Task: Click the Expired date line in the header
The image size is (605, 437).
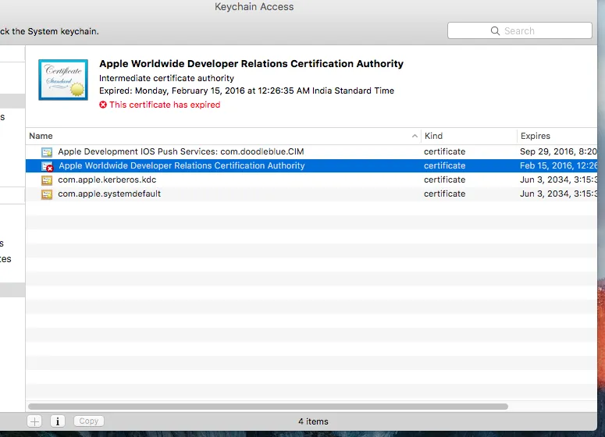Action: coord(247,91)
